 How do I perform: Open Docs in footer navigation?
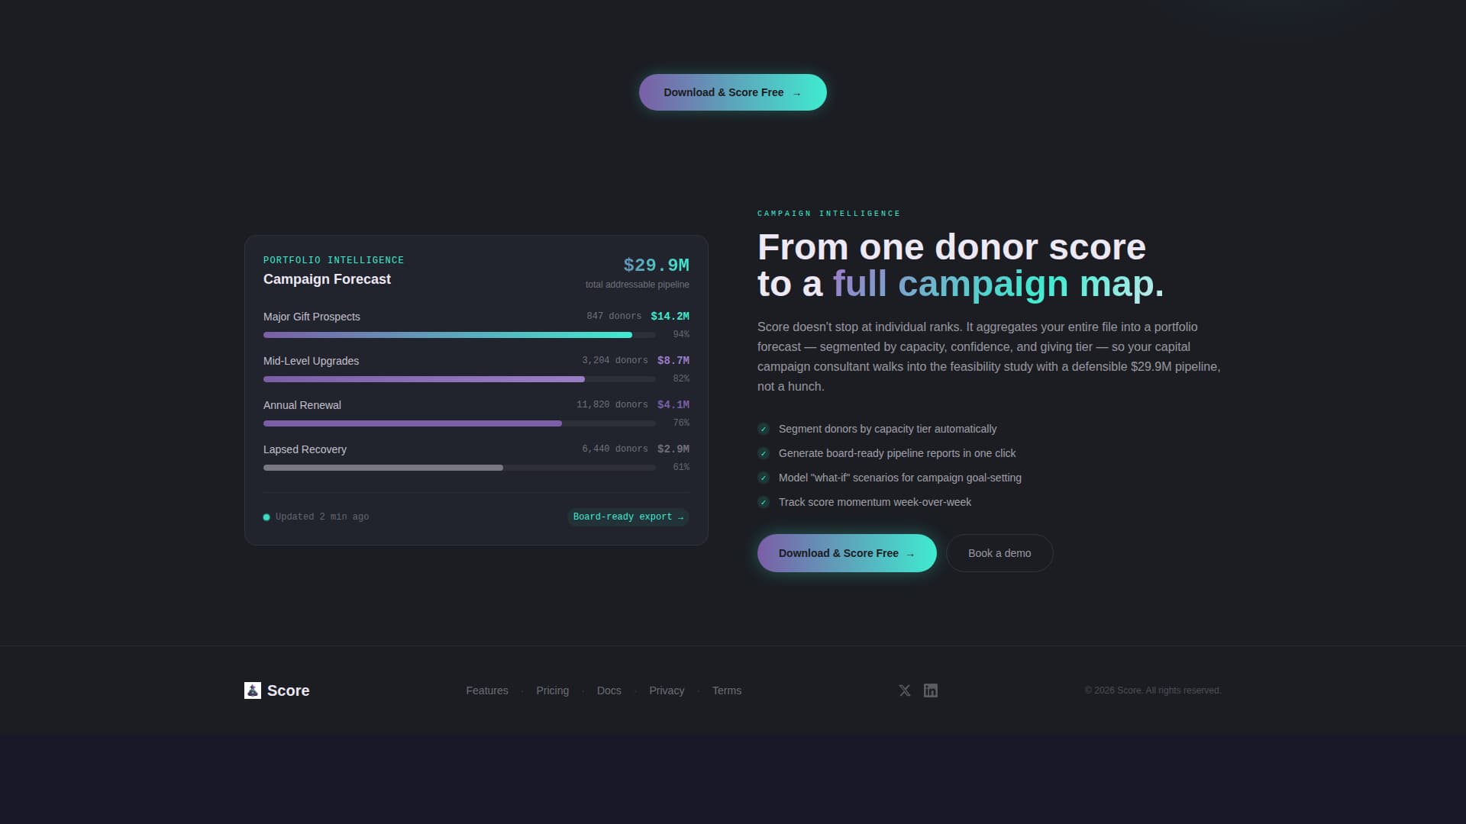[x=609, y=690]
